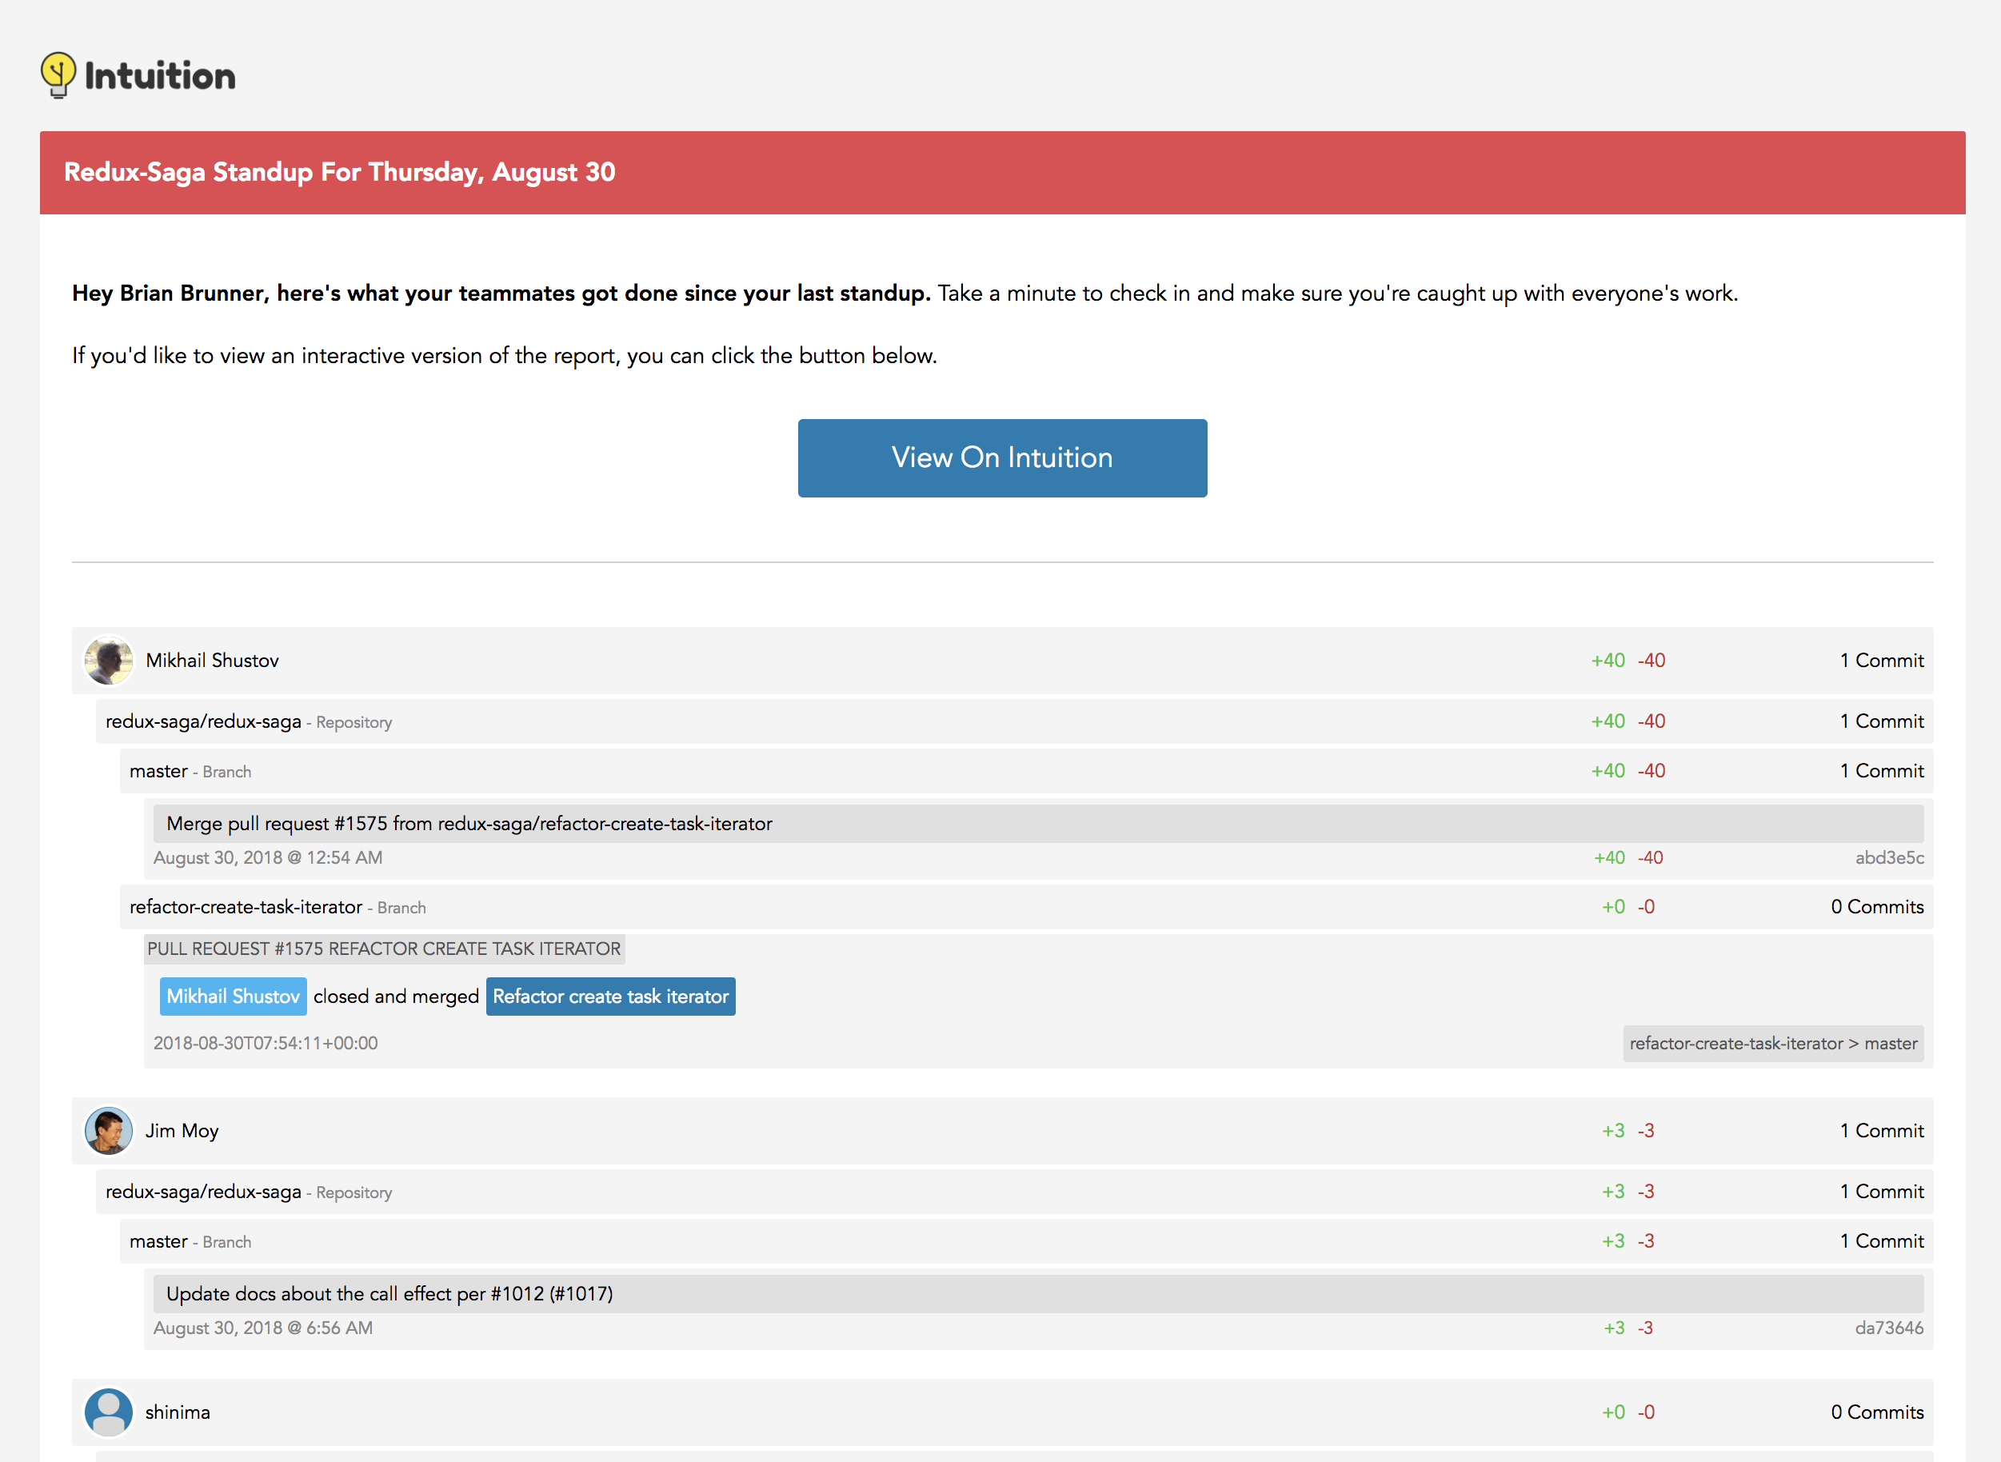The width and height of the screenshot is (2001, 1462).
Task: Open redux-saga repository under Mikhail Shustov
Action: pyautogui.click(x=204, y=721)
